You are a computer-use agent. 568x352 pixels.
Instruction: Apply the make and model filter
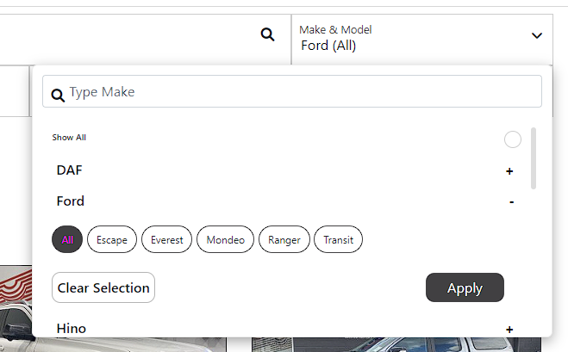click(x=465, y=287)
